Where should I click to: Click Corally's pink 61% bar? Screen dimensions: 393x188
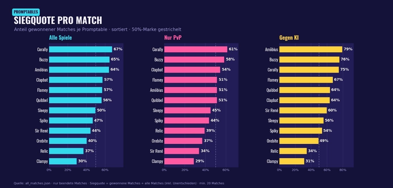point(196,49)
